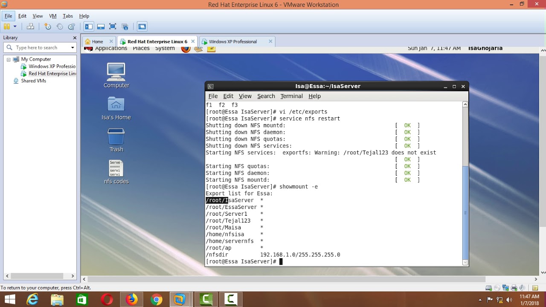Take a snapshot of the virtual machine
Screen dimensions: 546x307
tap(48, 26)
